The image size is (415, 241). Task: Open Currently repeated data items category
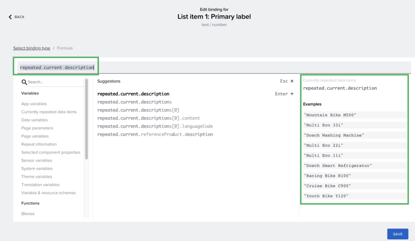coord(49,112)
